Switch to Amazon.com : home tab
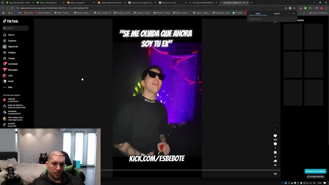The width and height of the screenshot is (329, 185). 172,3
